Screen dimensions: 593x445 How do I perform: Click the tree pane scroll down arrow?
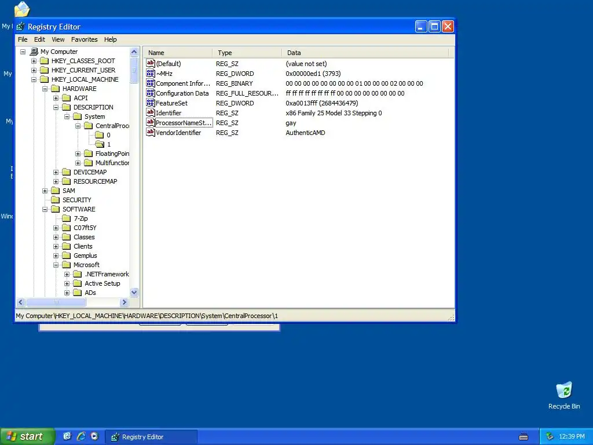(134, 293)
